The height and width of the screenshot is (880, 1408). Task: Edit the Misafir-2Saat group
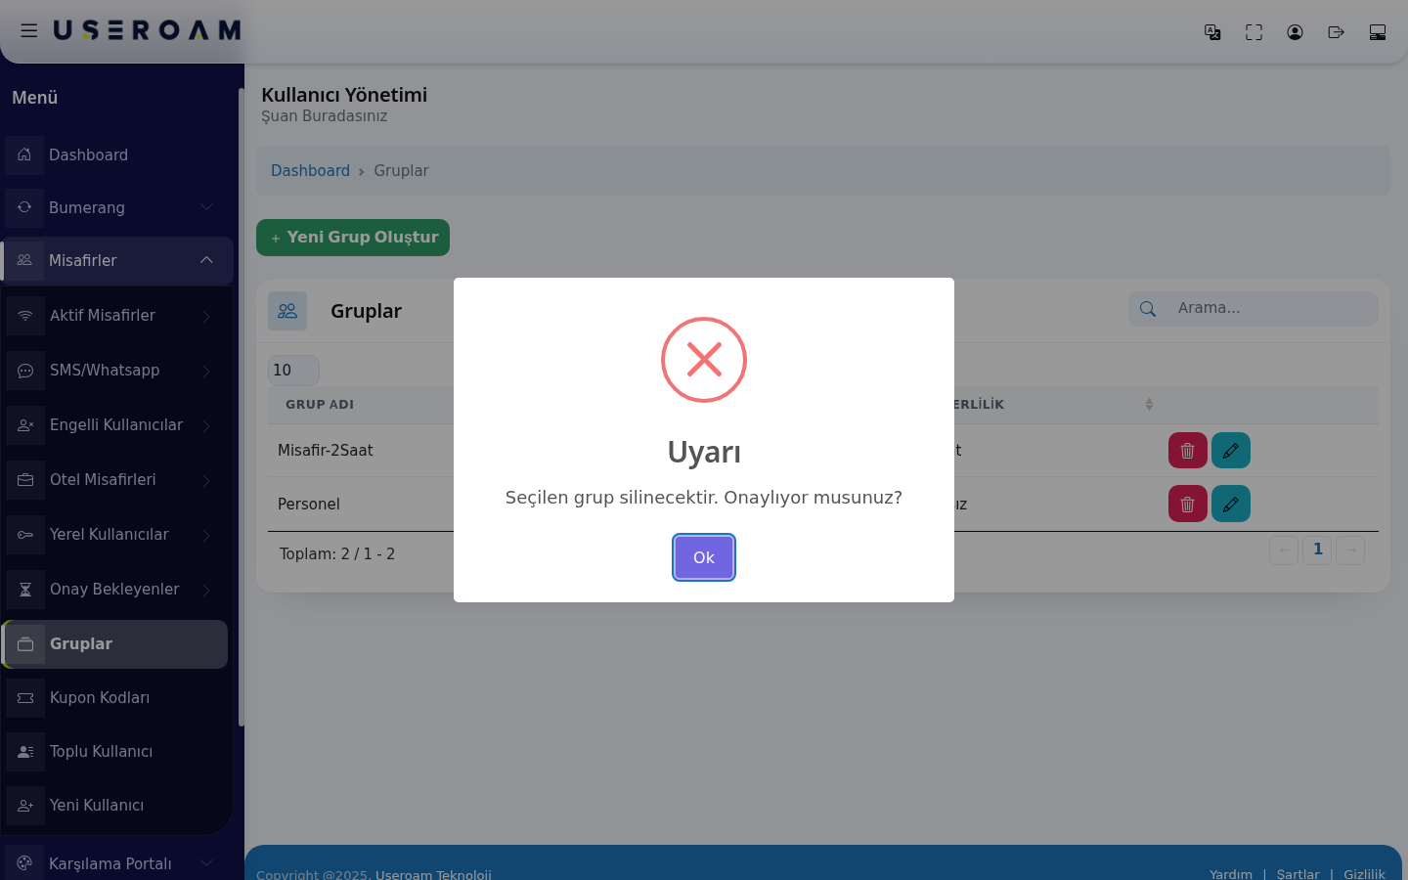tap(1230, 451)
